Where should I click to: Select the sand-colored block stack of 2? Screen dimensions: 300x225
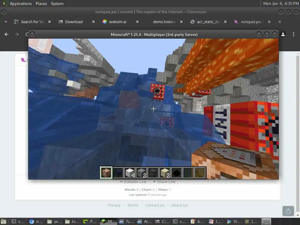click(165, 173)
